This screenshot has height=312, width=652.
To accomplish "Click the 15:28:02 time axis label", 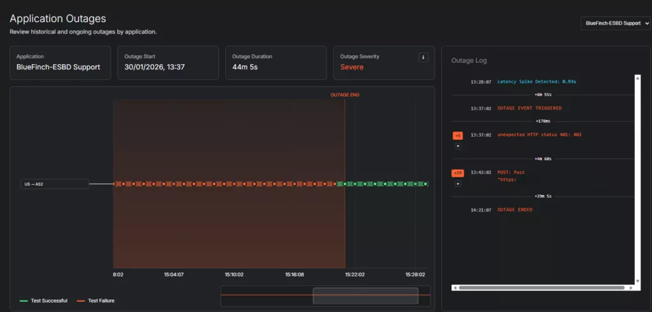I will pos(415,275).
